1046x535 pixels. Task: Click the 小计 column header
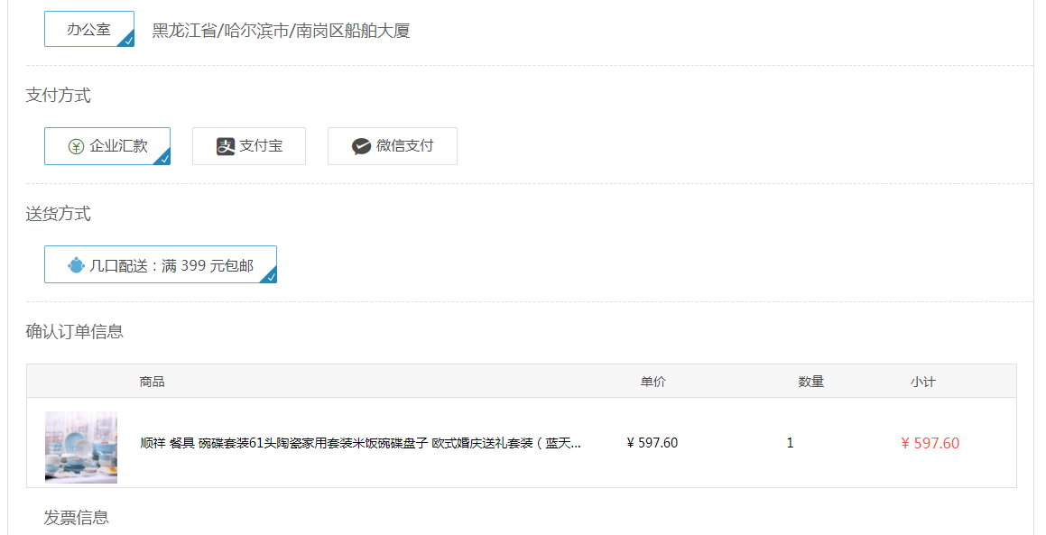(923, 382)
